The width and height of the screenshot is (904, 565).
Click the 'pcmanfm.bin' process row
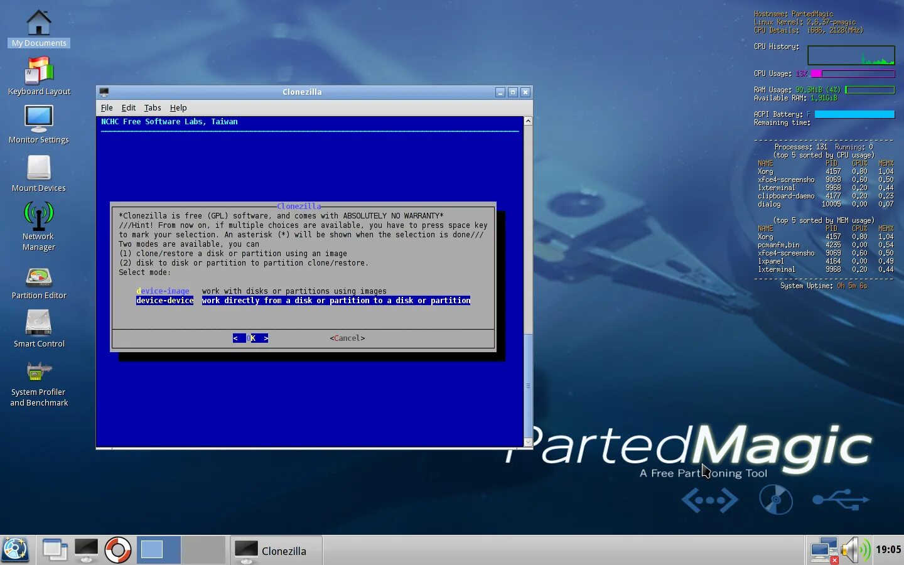(x=825, y=245)
